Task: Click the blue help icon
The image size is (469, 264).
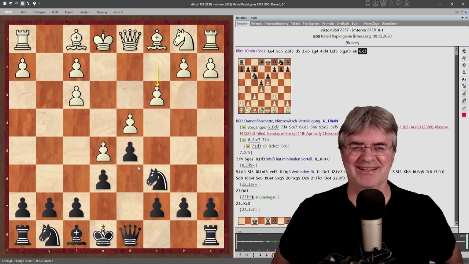Action: click(465, 12)
